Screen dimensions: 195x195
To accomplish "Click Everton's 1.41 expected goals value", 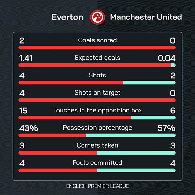I will point(26,58).
